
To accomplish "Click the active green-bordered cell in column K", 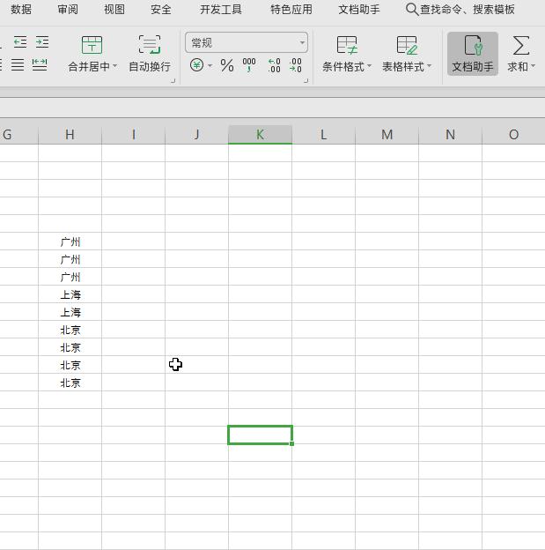I will tap(260, 435).
